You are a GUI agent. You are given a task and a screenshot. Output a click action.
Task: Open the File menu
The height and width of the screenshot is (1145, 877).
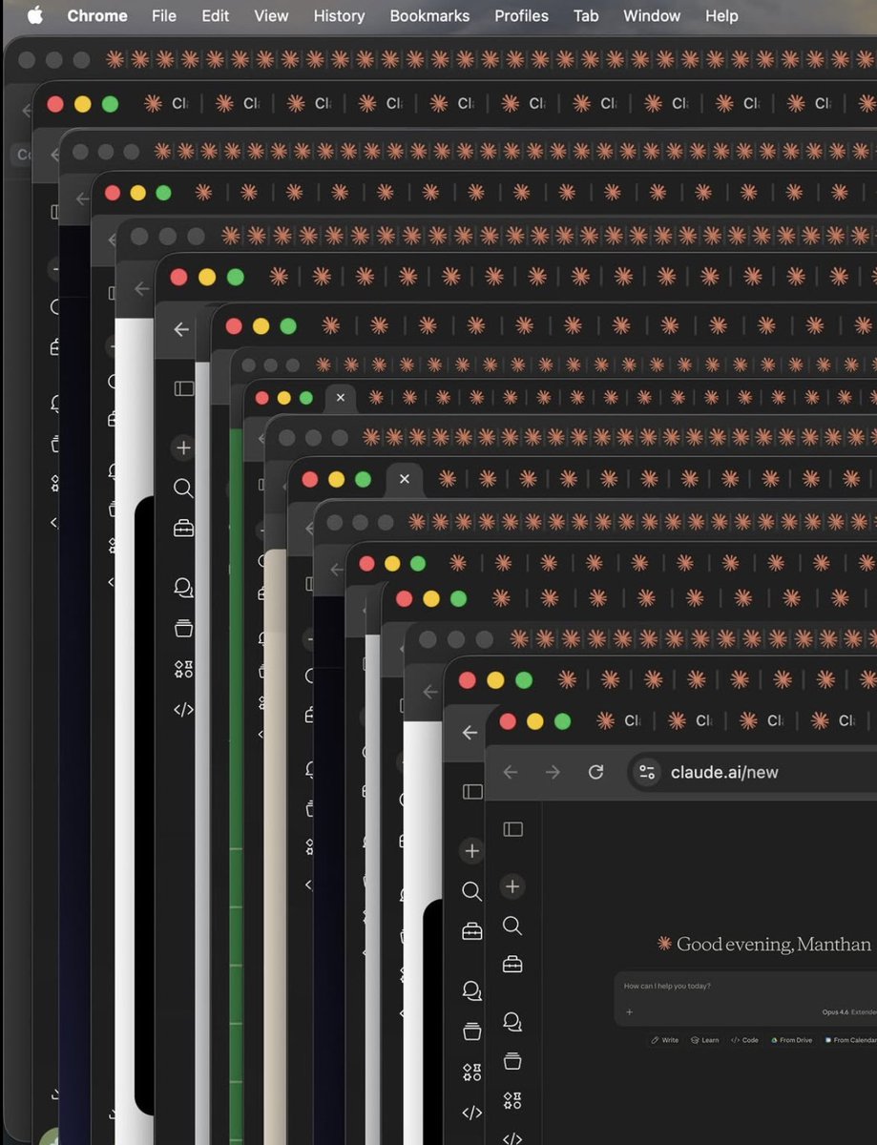[x=164, y=15]
